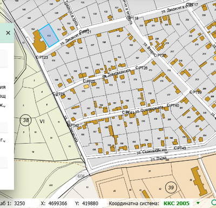
Task: Click the PT25 point marker
Action: pos(85,81)
